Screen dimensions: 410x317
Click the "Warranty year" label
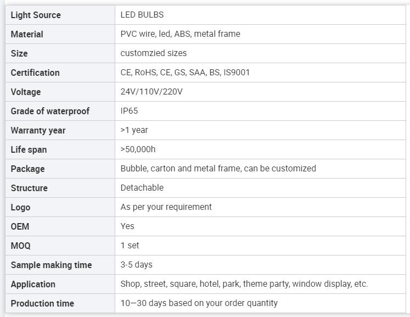pos(38,130)
